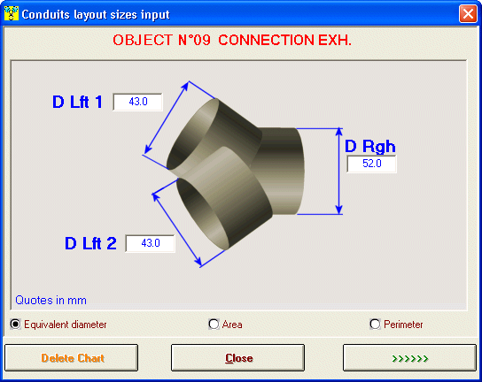Viewport: 482px width, 382px height.
Task: Click the 'Quotes in mm' note
Action: click(x=51, y=300)
